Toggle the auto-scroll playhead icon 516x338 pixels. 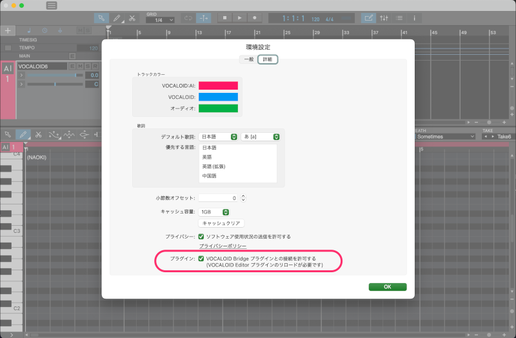(x=204, y=18)
